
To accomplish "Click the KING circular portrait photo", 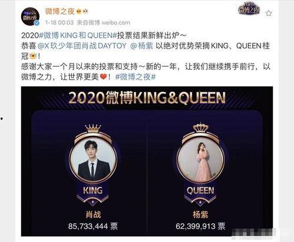I will coord(93,159).
